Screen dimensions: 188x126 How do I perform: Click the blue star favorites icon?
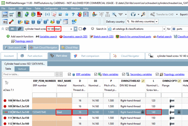click(67, 14)
